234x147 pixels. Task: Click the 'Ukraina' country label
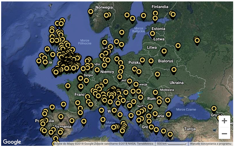pos(177,83)
